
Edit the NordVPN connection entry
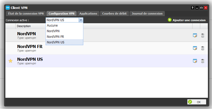coord(195,35)
